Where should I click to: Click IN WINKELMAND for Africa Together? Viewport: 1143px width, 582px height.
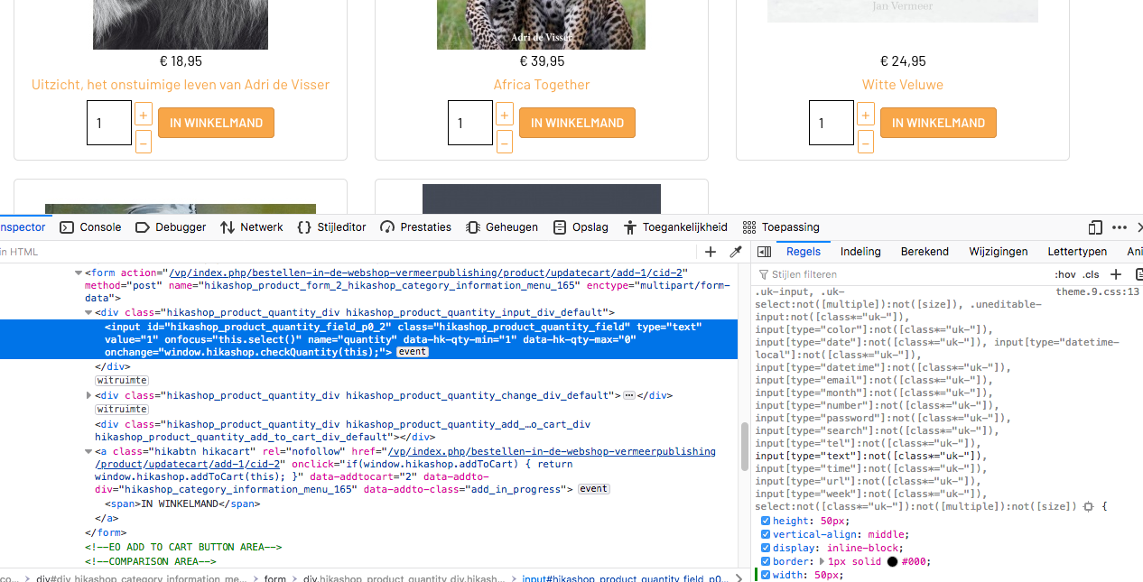577,123
